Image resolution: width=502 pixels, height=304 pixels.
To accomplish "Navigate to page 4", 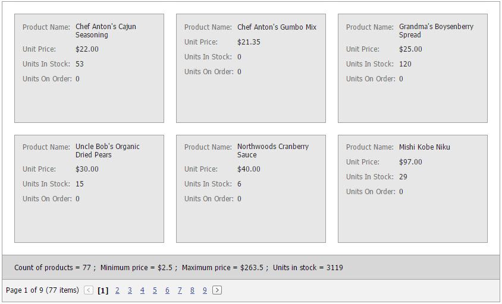I will point(143,290).
